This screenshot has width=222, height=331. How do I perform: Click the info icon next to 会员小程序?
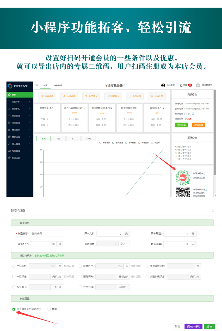tap(204, 174)
